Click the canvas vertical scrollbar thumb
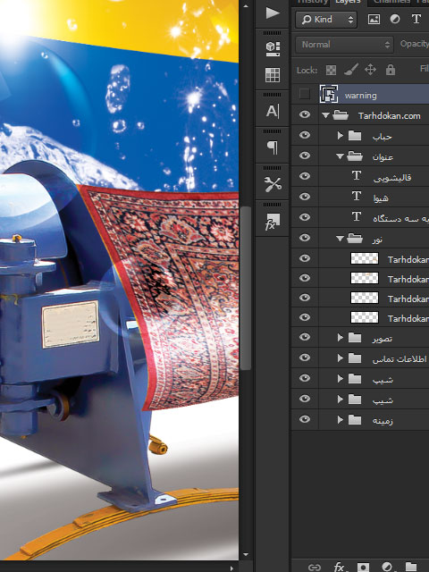The width and height of the screenshot is (429, 572). (x=246, y=288)
